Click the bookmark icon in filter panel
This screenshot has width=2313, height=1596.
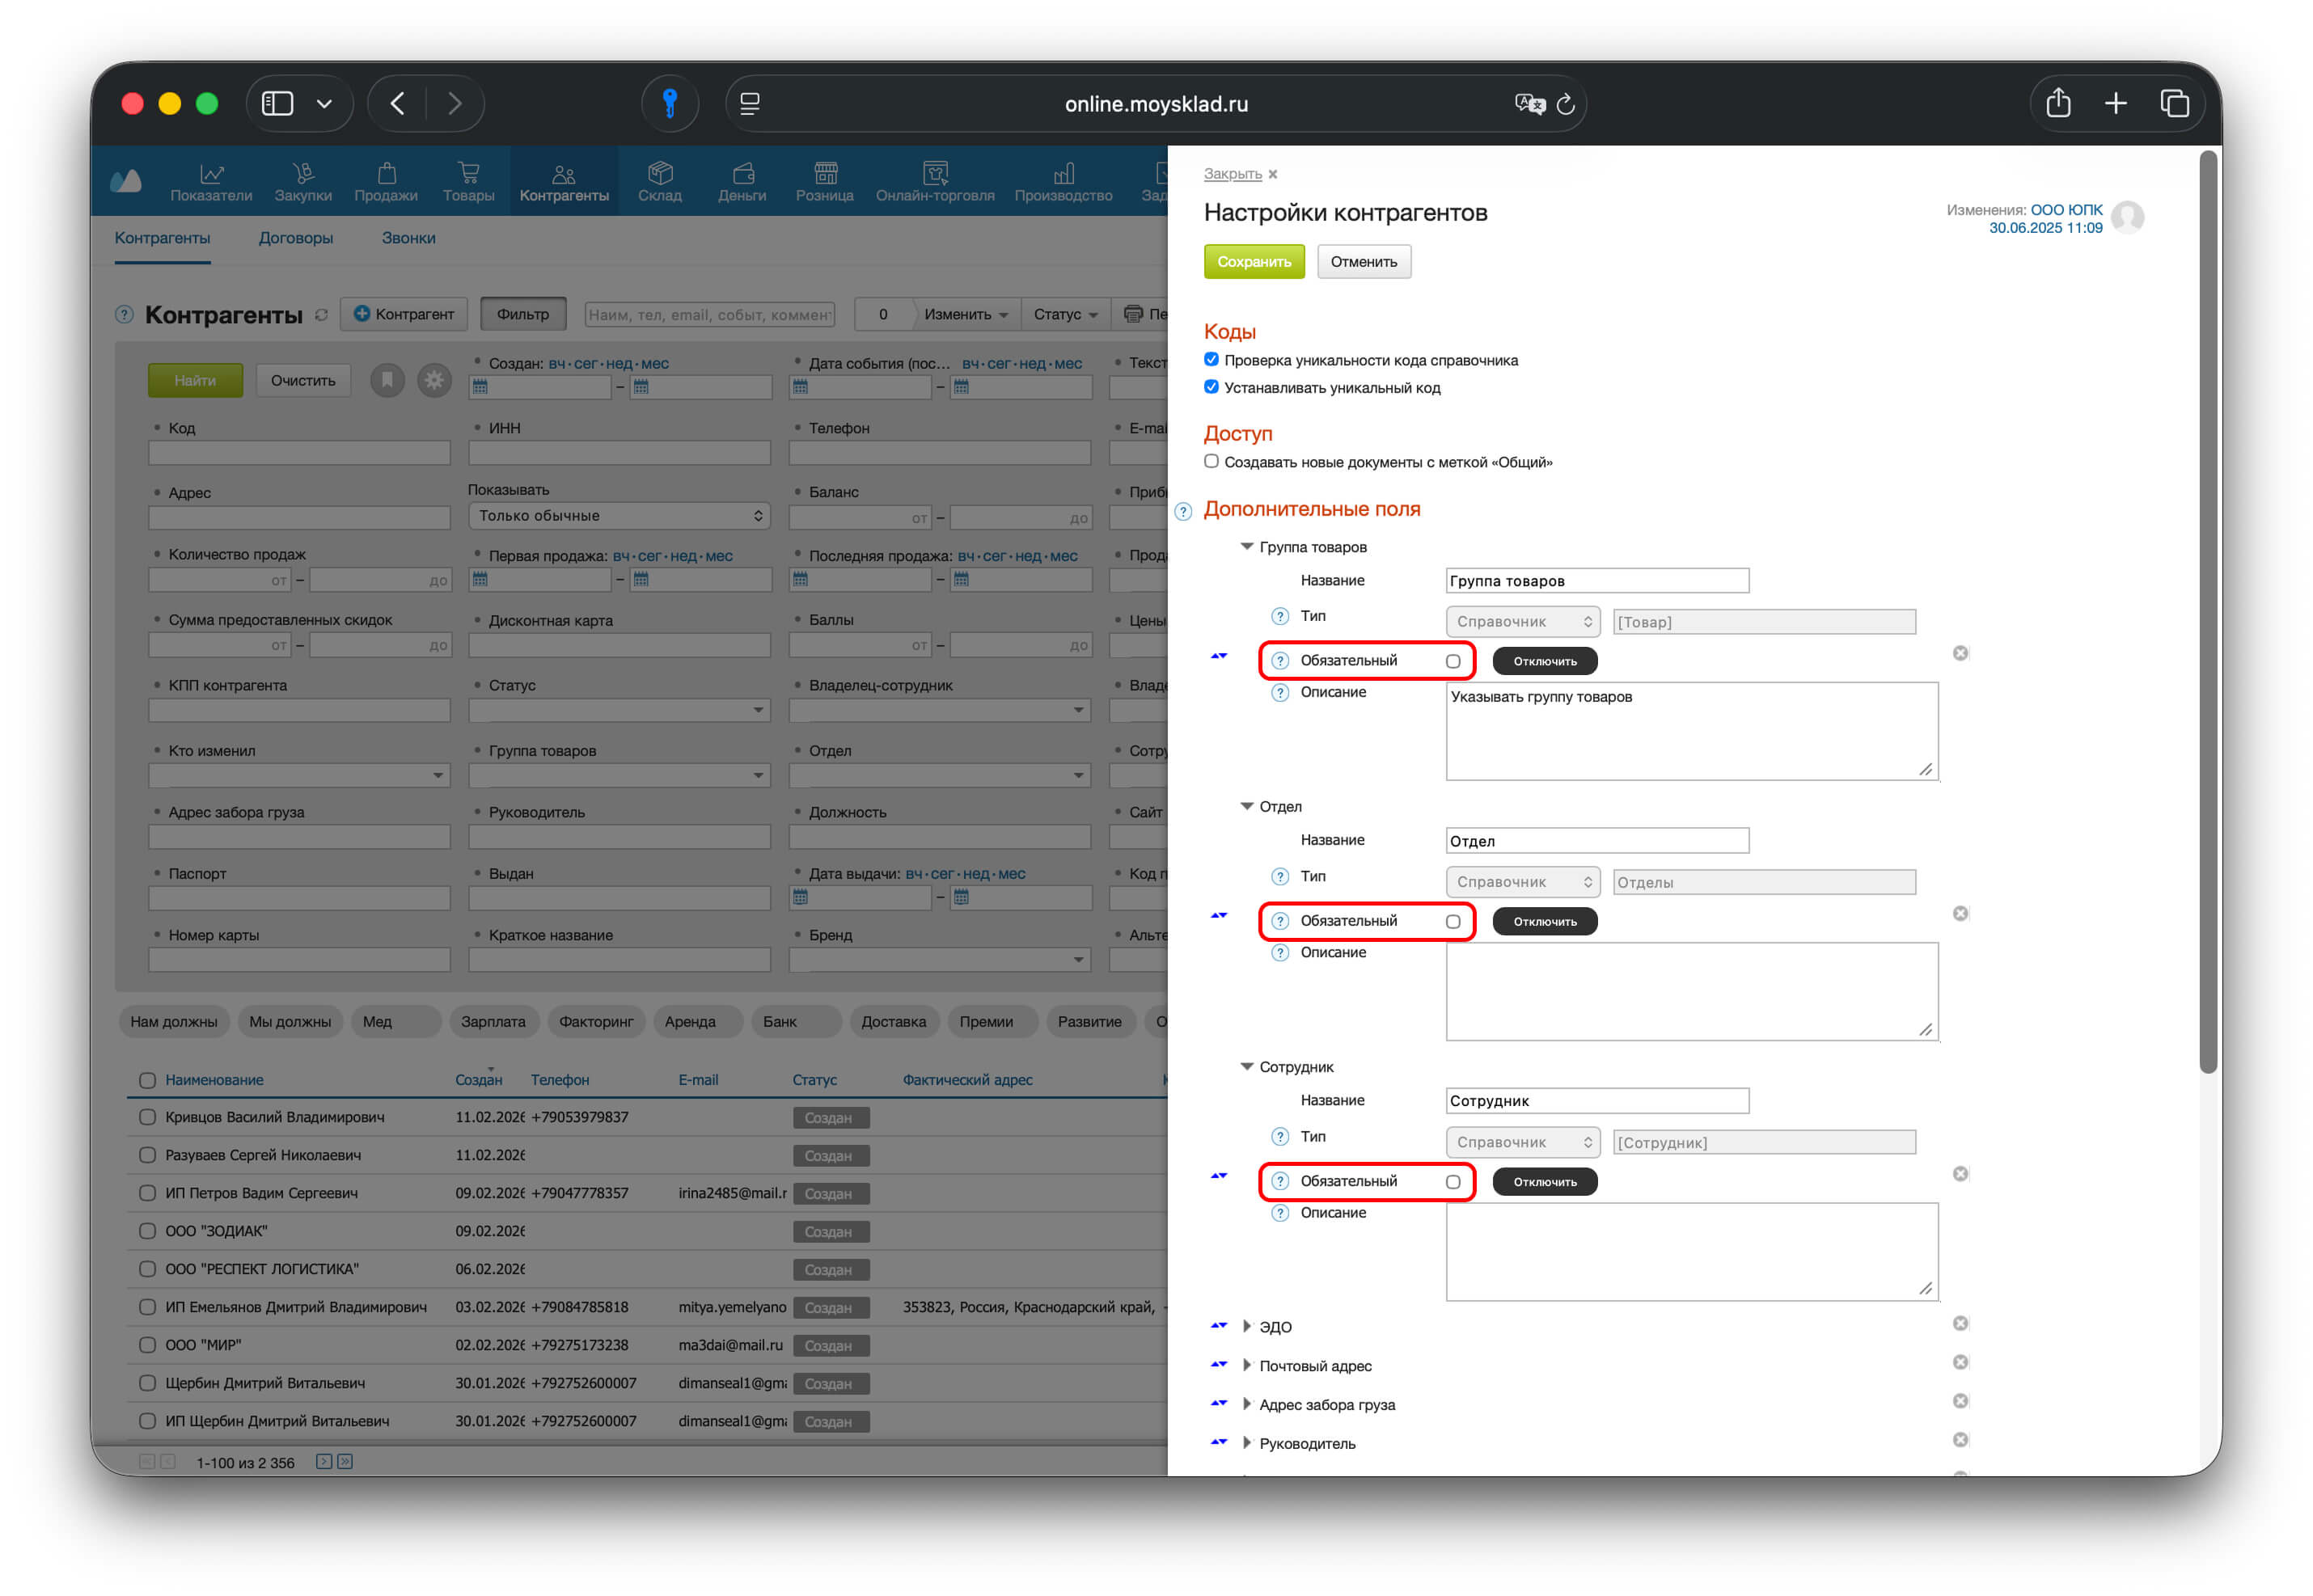387,380
